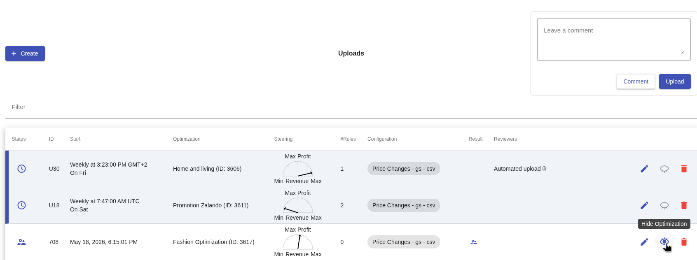Image resolution: width=697 pixels, height=260 pixels.
Task: Toggle optimization visibility for upload U30
Action: pos(664,169)
